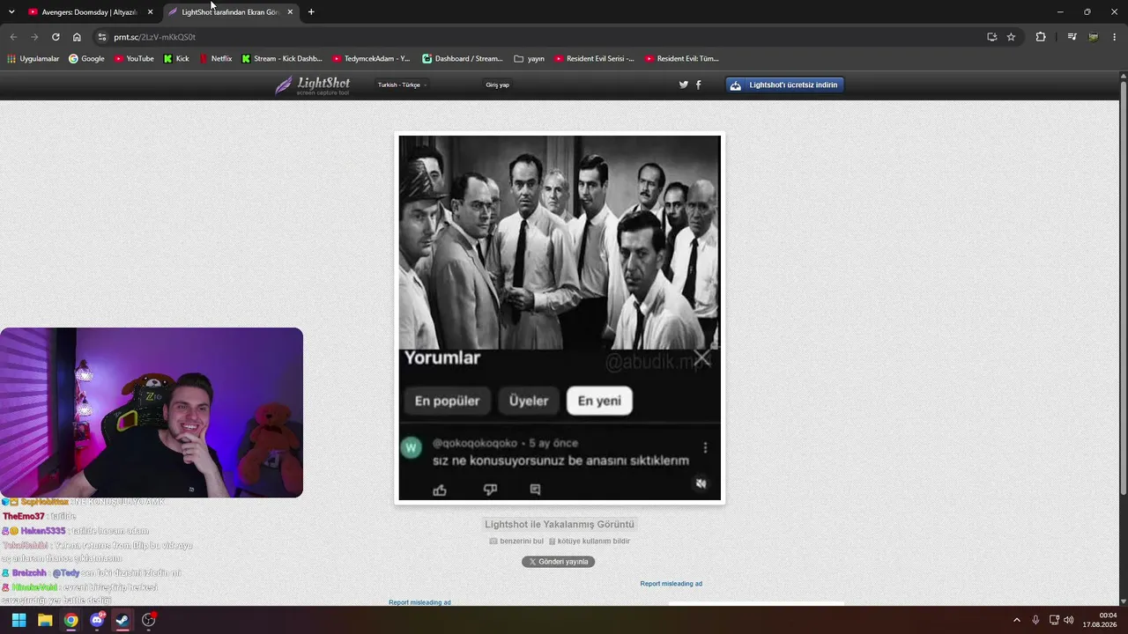1128x634 pixels.
Task: Open the Stream - Kick Dashboard bookmark
Action: coord(282,59)
